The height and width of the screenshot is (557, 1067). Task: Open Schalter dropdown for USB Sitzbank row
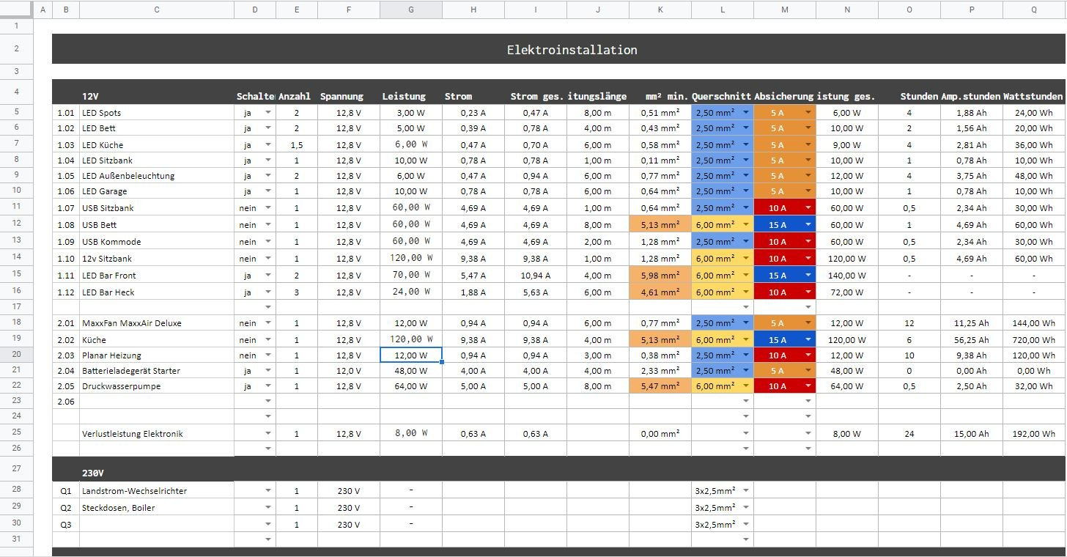tap(268, 208)
